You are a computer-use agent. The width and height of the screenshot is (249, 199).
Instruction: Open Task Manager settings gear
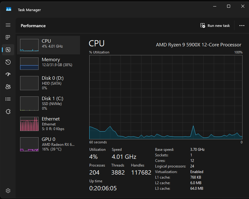pyautogui.click(x=8, y=191)
